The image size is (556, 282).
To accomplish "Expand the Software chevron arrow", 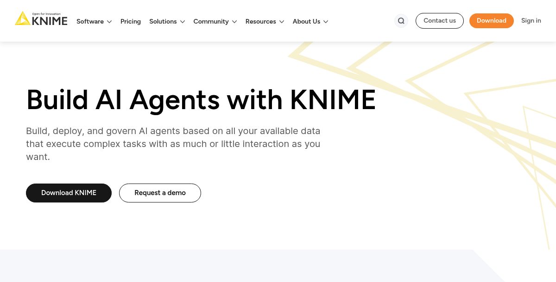I will [109, 22].
